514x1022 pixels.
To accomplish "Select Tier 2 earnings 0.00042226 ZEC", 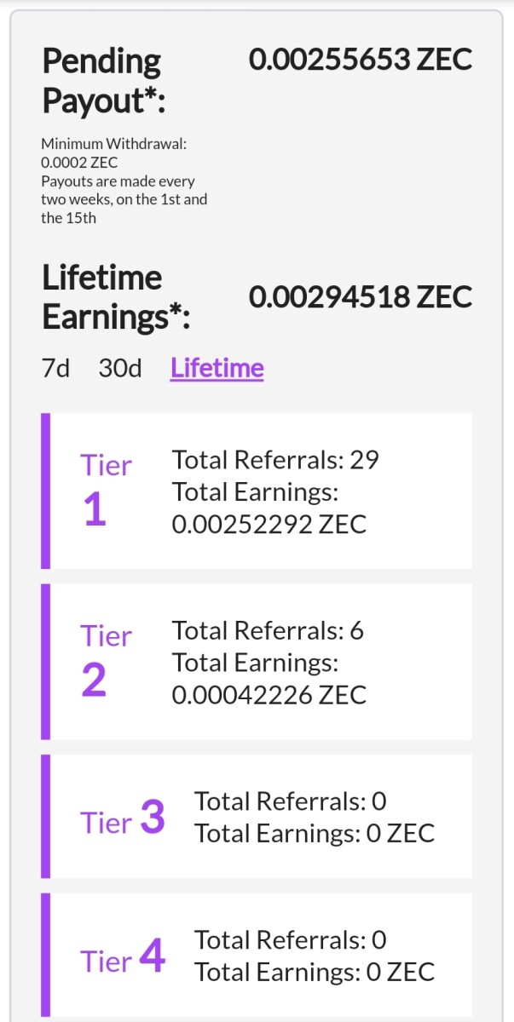I will click(x=269, y=694).
